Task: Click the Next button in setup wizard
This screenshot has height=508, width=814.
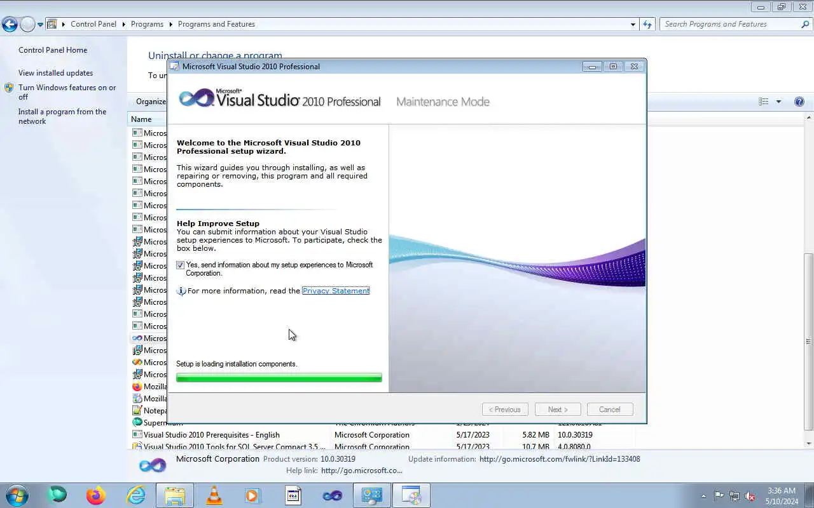Action: tap(558, 410)
